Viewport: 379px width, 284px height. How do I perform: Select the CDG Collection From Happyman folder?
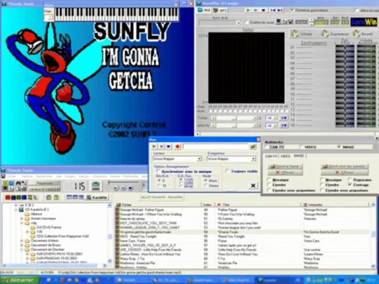(62, 236)
